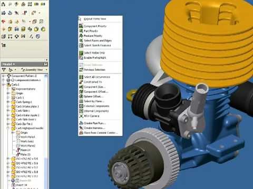
Task: Choose Internal Components in the menu
Action: (100, 111)
